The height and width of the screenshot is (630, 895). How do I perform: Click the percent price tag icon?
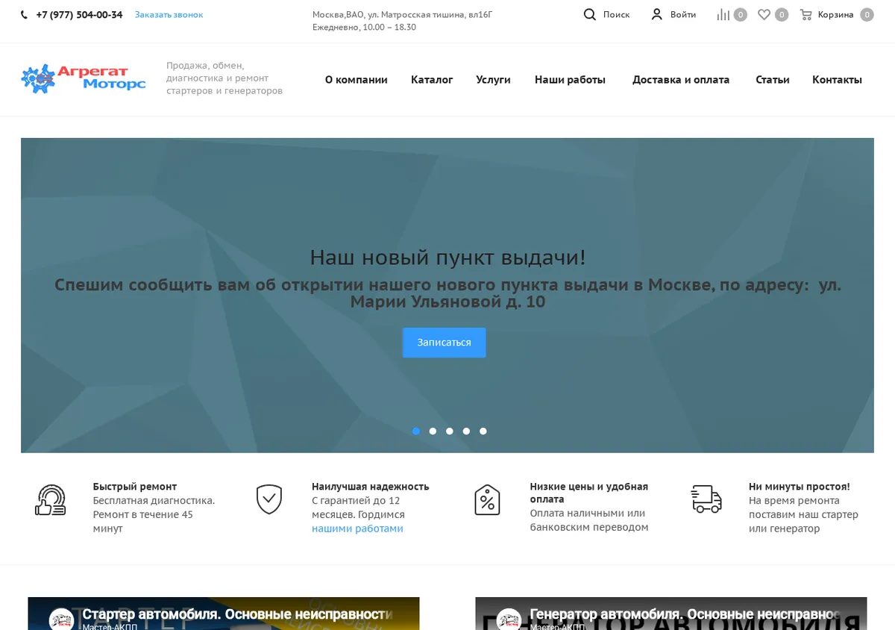[487, 499]
